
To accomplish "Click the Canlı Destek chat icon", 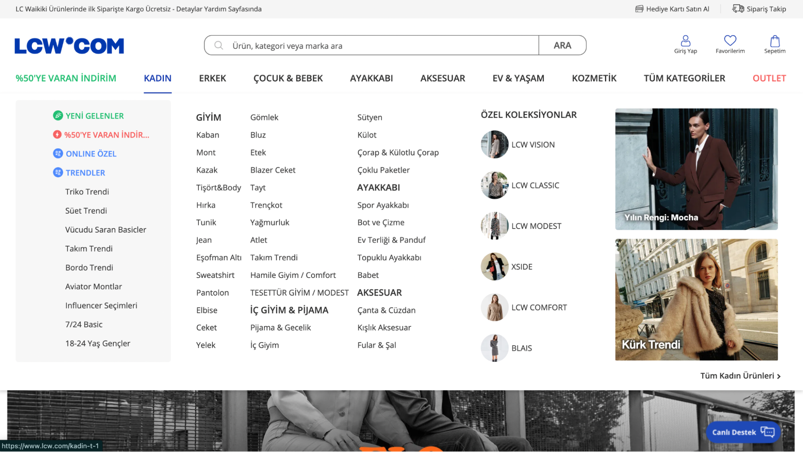I will [768, 432].
